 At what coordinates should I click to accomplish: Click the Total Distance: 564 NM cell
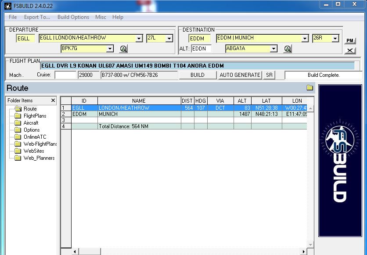coord(139,126)
